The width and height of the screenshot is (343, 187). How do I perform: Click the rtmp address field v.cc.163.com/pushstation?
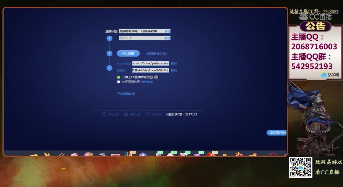pos(150,63)
